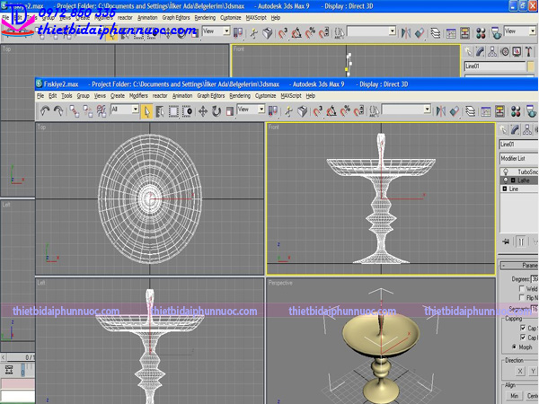Image resolution: width=539 pixels, height=404 pixels.
Task: Click Use Pivot Point Center icon
Action: pyautogui.click(x=273, y=111)
